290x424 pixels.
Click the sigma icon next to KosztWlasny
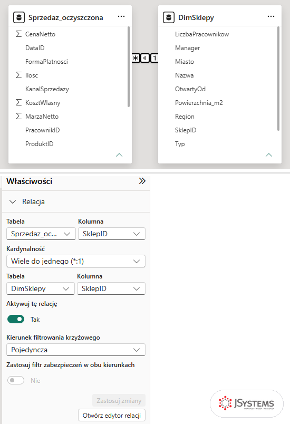pos(18,102)
